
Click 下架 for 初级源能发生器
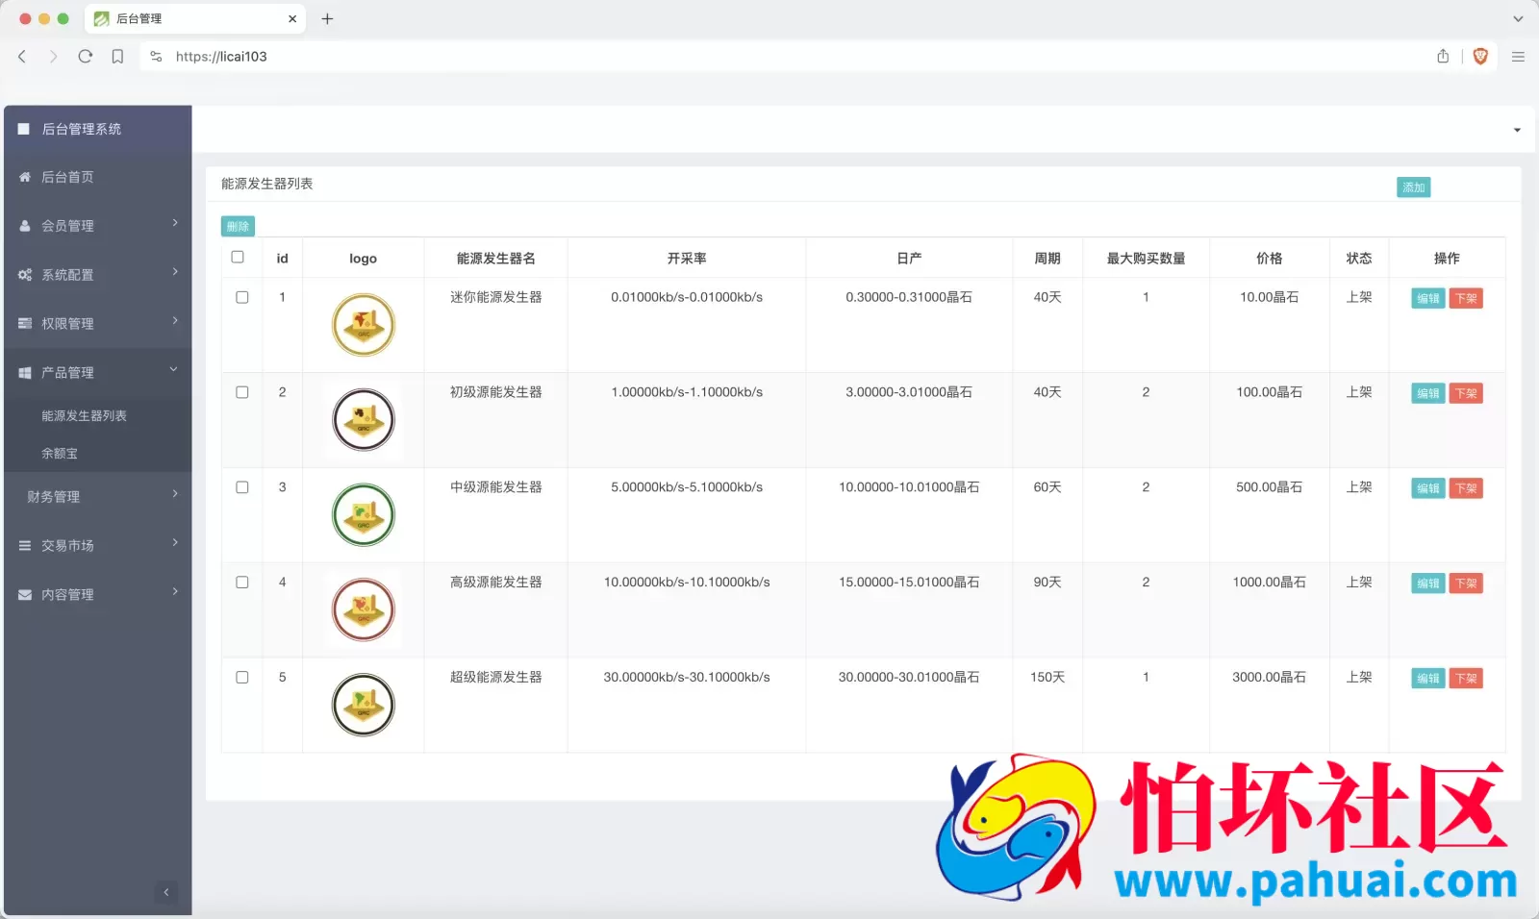coord(1466,394)
